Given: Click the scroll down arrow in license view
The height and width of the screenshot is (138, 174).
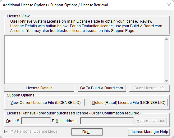Looking at the screenshot, I should pyautogui.click(x=167, y=81).
